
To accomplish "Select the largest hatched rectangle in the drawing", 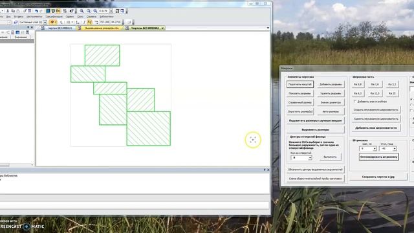I will click(x=148, y=128).
